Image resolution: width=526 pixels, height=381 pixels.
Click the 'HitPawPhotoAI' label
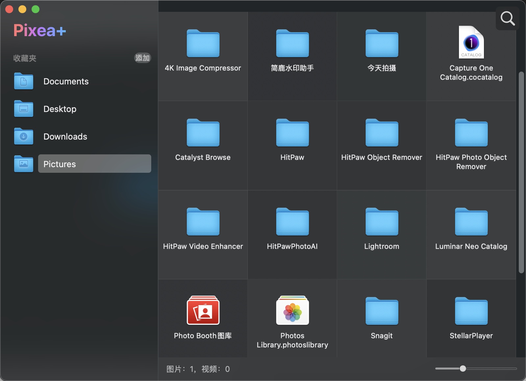(292, 246)
